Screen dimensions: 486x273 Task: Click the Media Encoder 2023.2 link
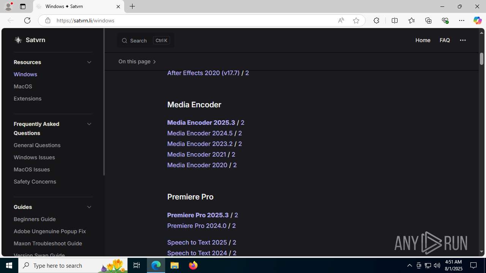pyautogui.click(x=200, y=144)
